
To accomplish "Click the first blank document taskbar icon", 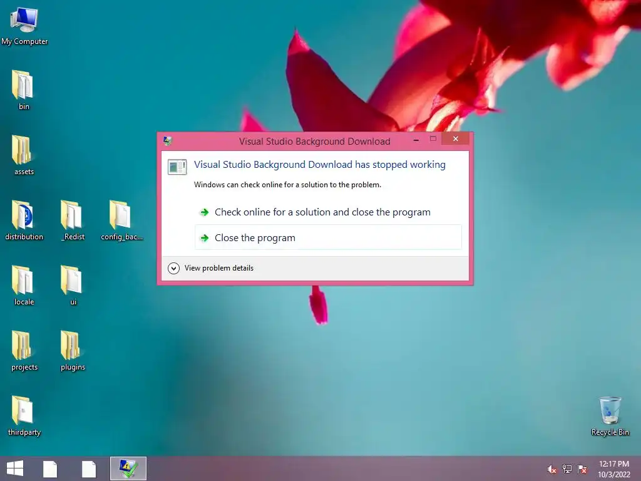I will (50, 468).
